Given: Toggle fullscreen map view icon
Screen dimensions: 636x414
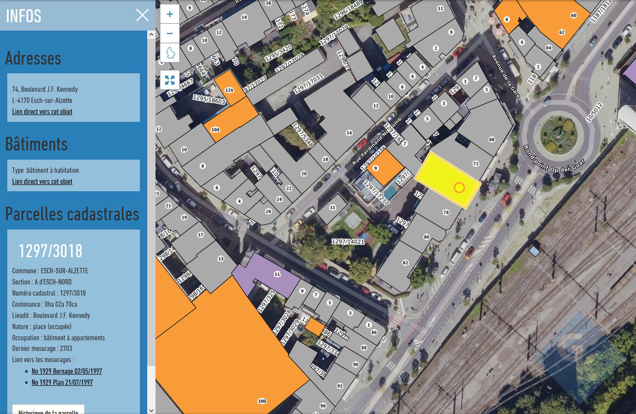Looking at the screenshot, I should 170,80.
